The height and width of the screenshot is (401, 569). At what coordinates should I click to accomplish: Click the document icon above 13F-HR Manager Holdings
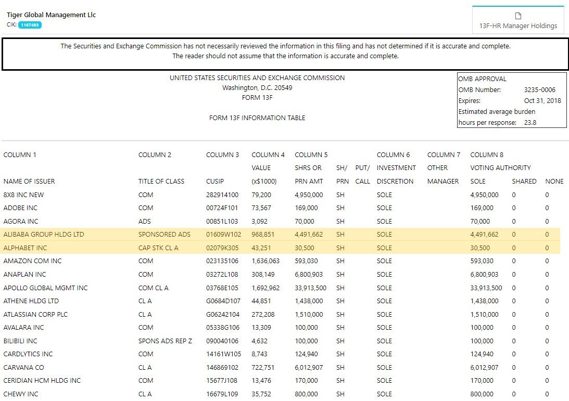(518, 16)
